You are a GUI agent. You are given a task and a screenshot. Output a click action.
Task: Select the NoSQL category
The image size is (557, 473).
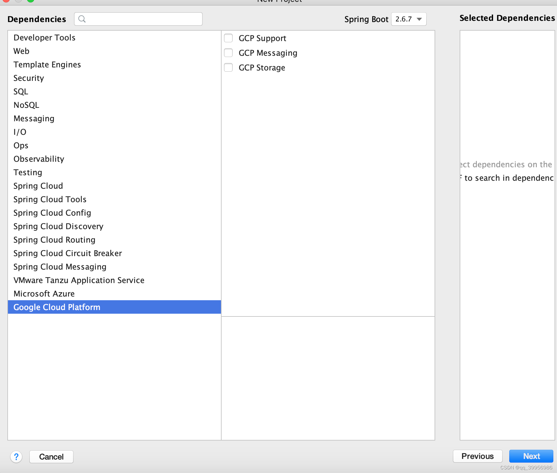(114, 105)
